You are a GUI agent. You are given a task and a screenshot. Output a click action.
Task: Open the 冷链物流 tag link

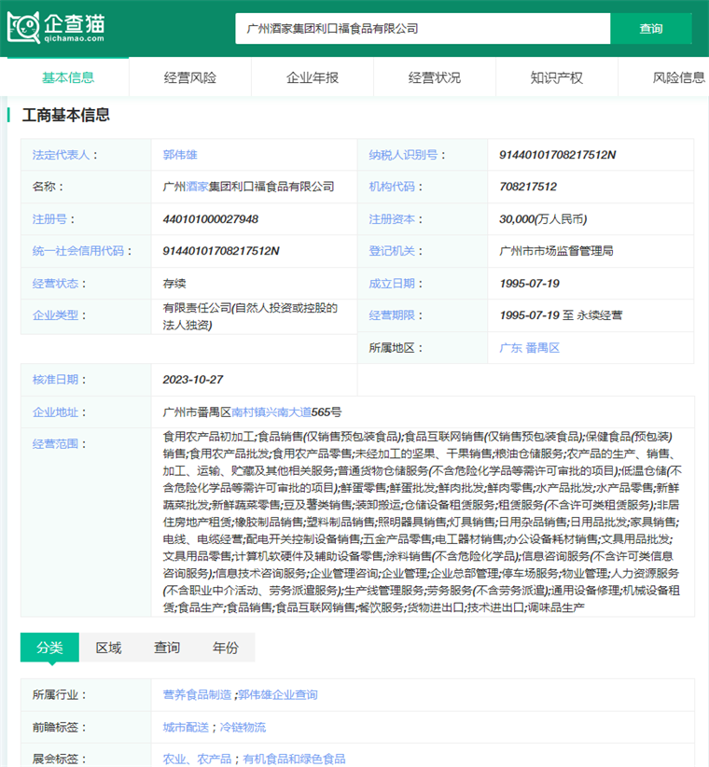pyautogui.click(x=243, y=728)
